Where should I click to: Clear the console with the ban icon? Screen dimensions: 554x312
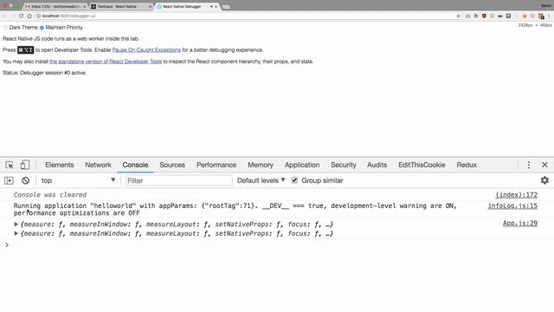[x=25, y=180]
